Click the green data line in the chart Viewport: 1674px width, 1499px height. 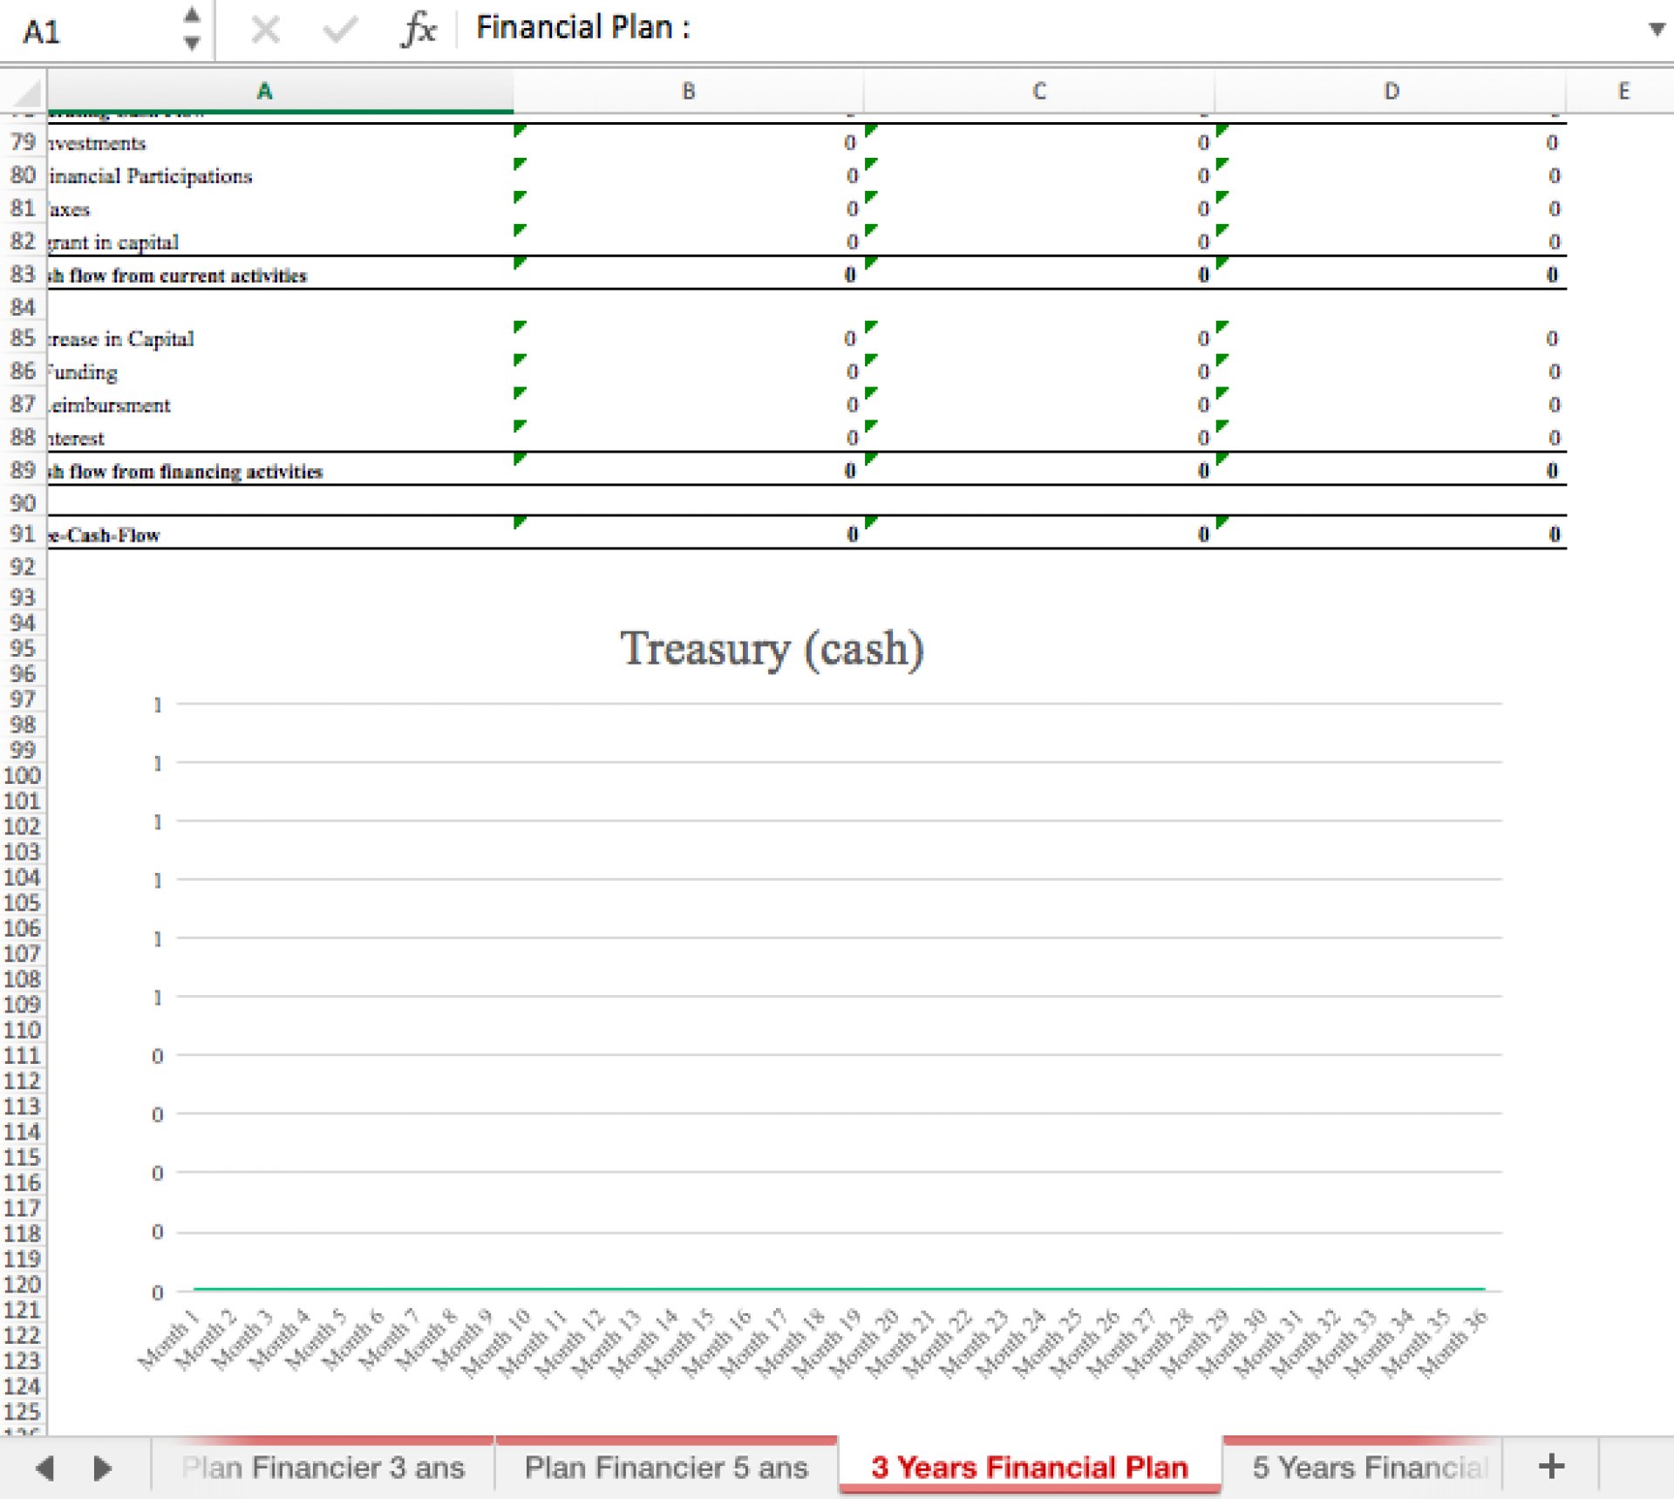coord(839,1288)
